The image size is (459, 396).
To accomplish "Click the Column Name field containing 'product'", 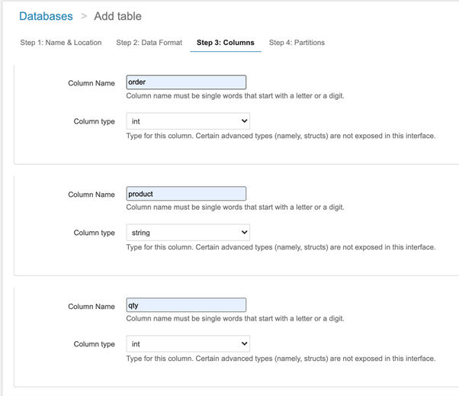I will point(186,194).
